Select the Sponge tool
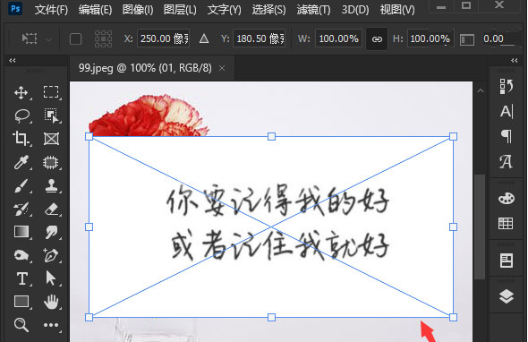528x342 pixels. 21,255
